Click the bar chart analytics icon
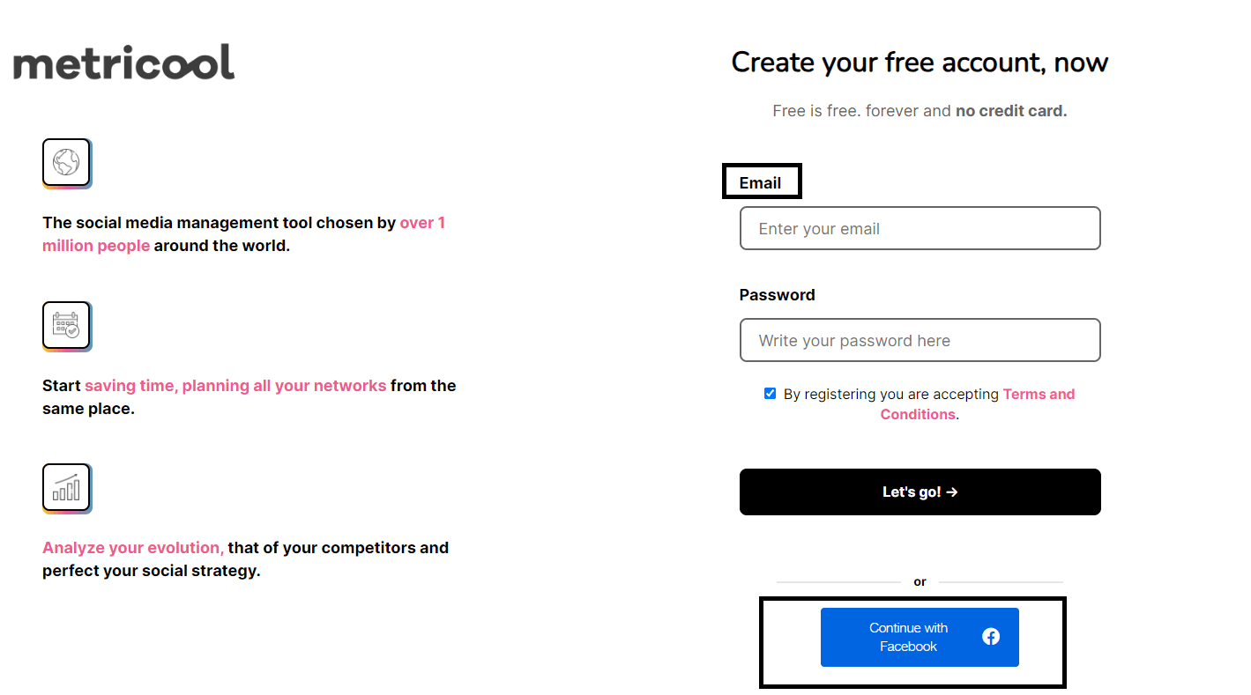 pyautogui.click(x=66, y=487)
